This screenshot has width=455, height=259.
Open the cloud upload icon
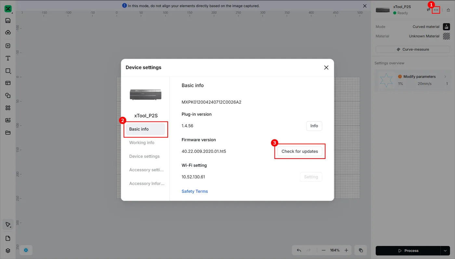(x=8, y=32)
